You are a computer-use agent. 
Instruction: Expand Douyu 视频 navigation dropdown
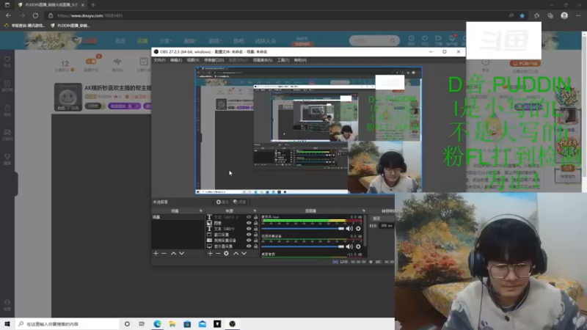(189, 41)
